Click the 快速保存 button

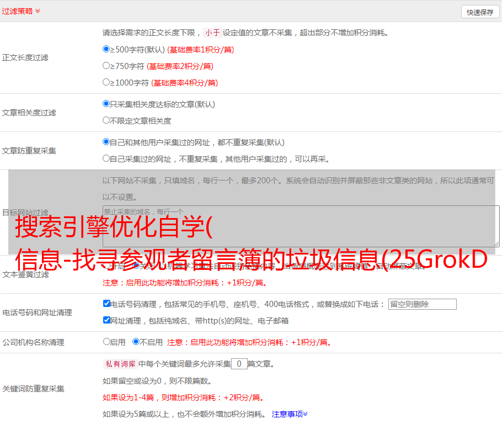480,12
